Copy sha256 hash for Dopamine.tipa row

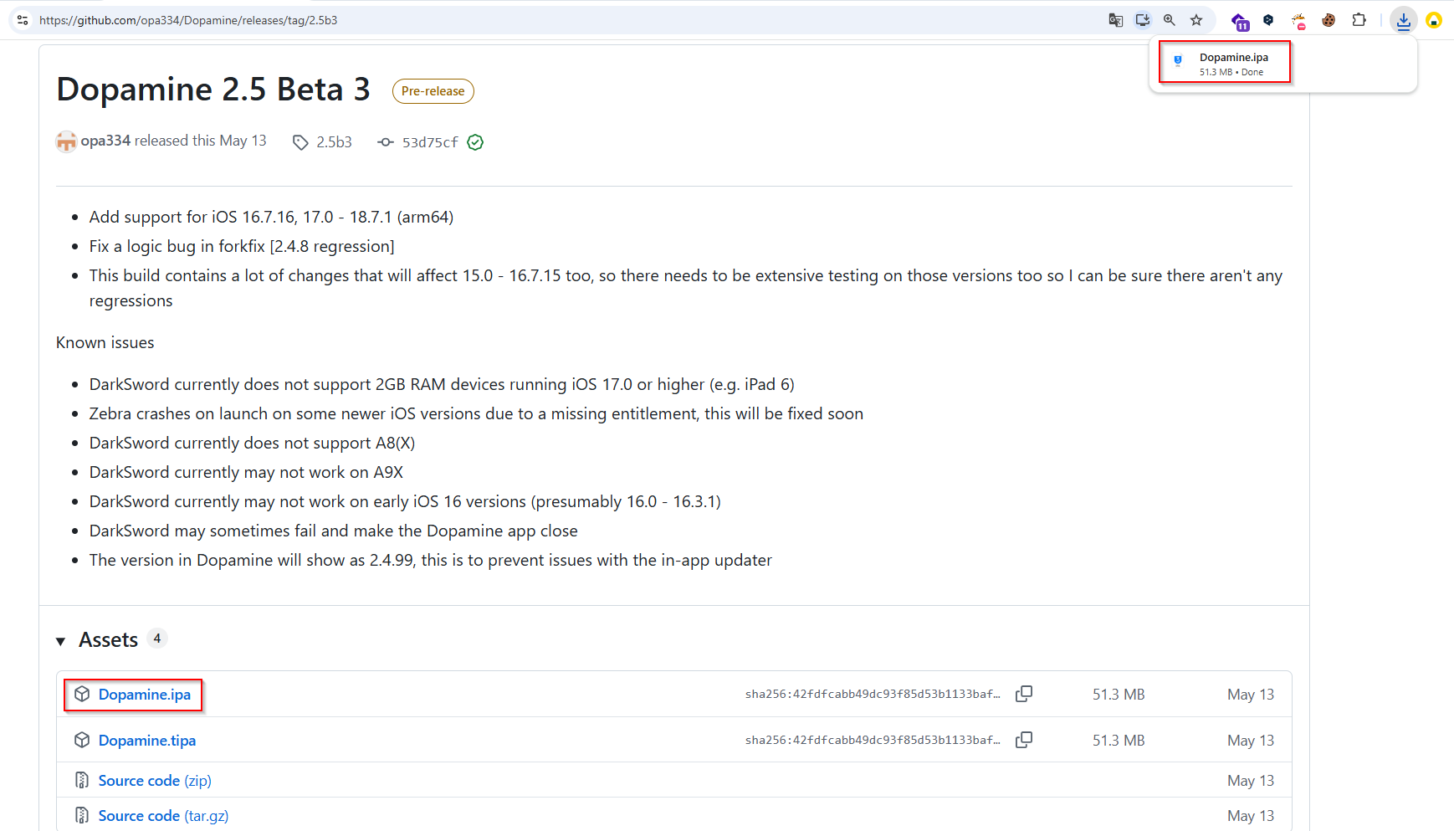tap(1024, 740)
